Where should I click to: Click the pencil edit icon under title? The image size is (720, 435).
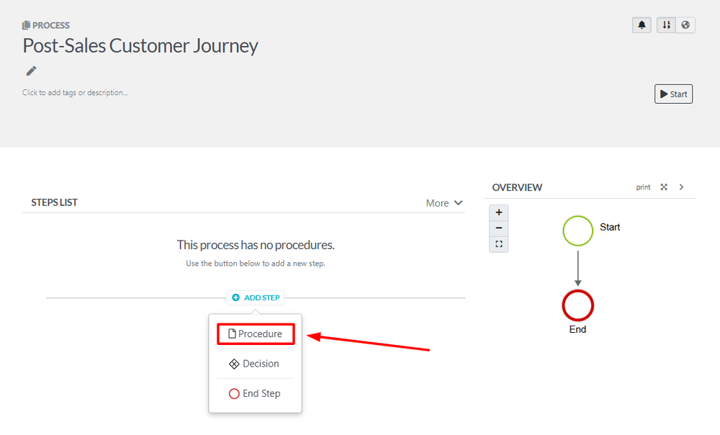[x=31, y=71]
